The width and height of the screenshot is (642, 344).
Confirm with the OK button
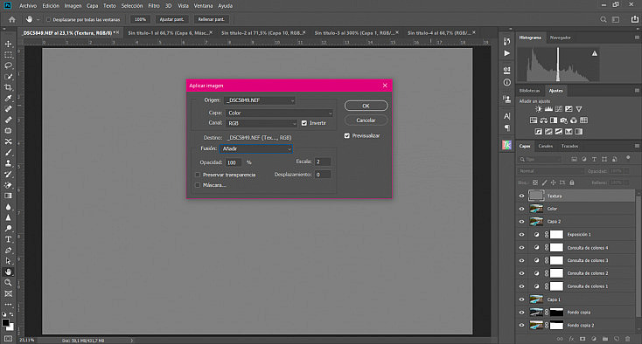(366, 106)
